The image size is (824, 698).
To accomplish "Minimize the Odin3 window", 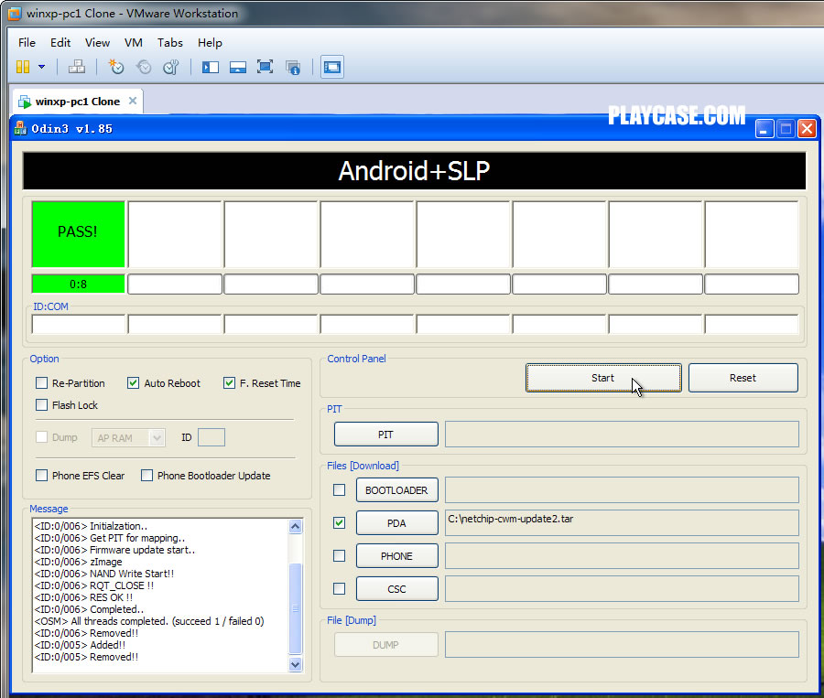I will [764, 129].
